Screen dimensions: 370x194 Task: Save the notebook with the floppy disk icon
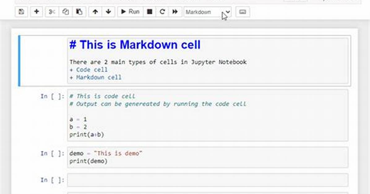pos(21,12)
